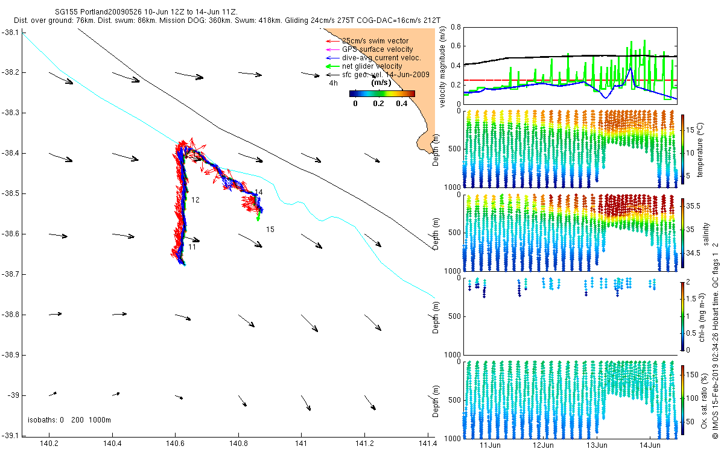
Task: Click the temperature colorbar scale
Action: point(683,148)
